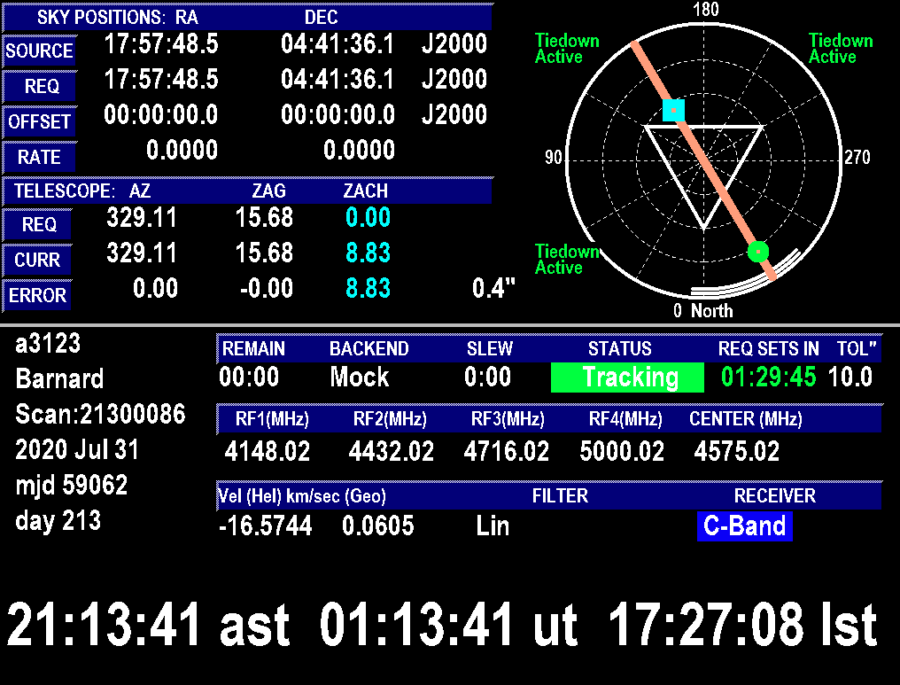Click the remaining time 00:00

click(x=249, y=378)
